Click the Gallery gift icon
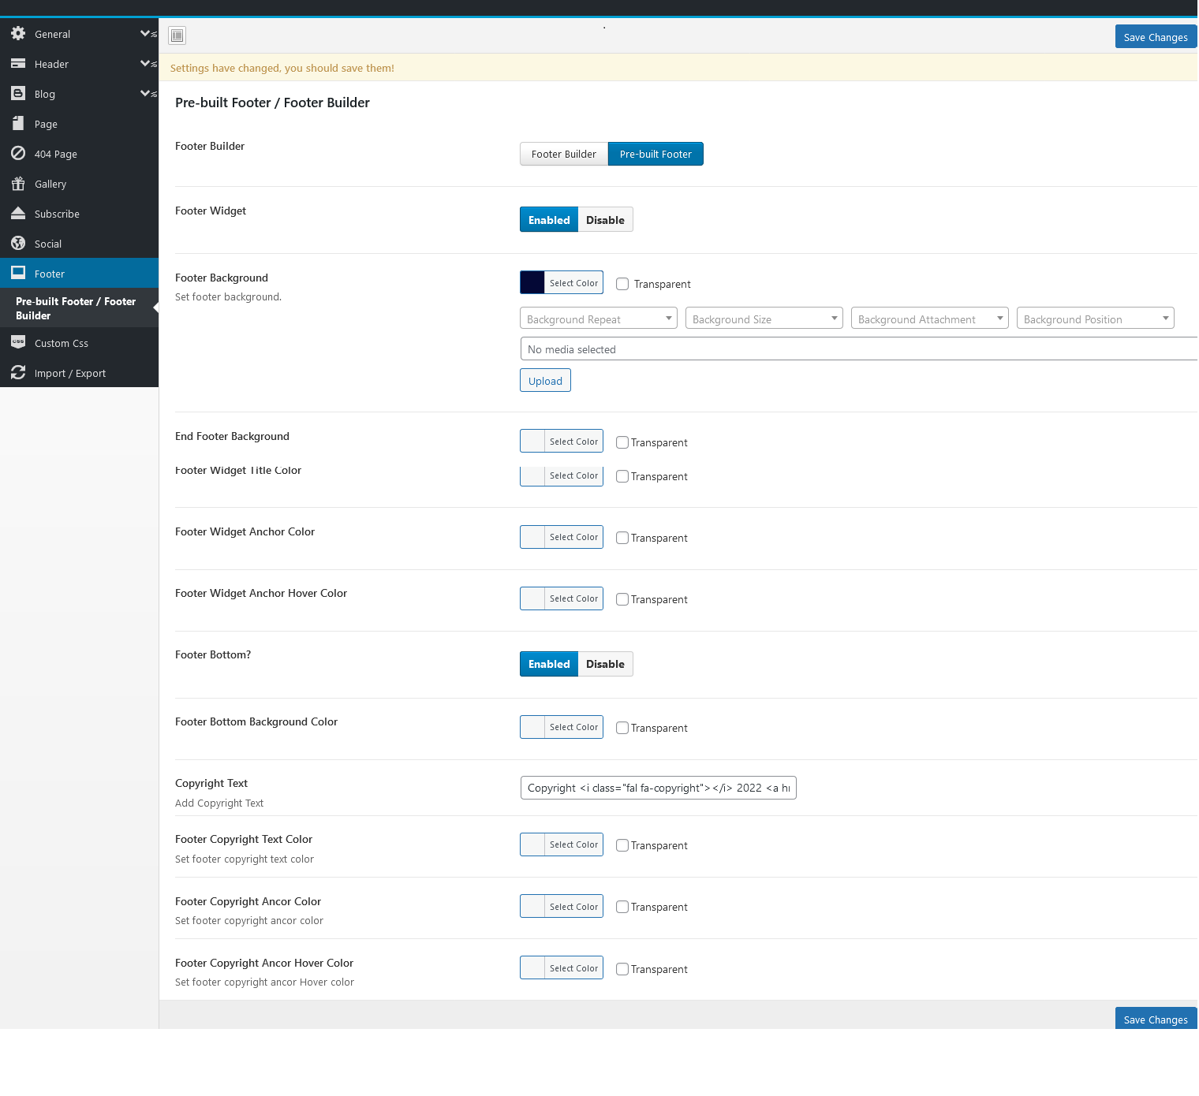1199x1096 pixels. (x=18, y=184)
